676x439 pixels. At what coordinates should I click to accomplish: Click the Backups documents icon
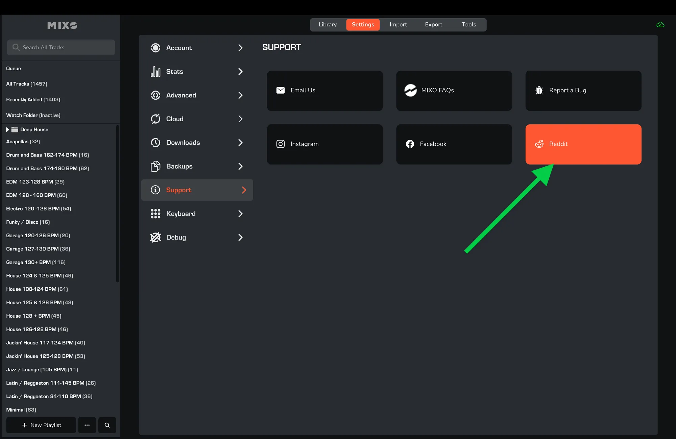pos(155,166)
